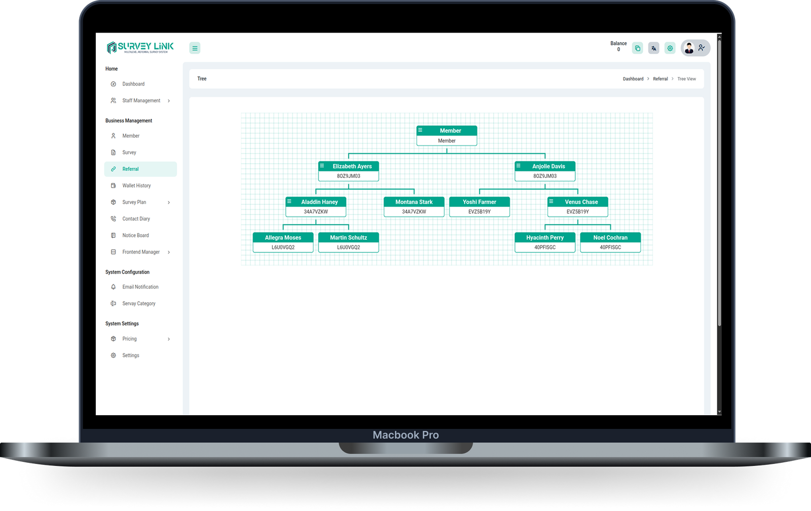
Task: Toggle the Venus Chase node's collapse icon
Action: tap(551, 201)
